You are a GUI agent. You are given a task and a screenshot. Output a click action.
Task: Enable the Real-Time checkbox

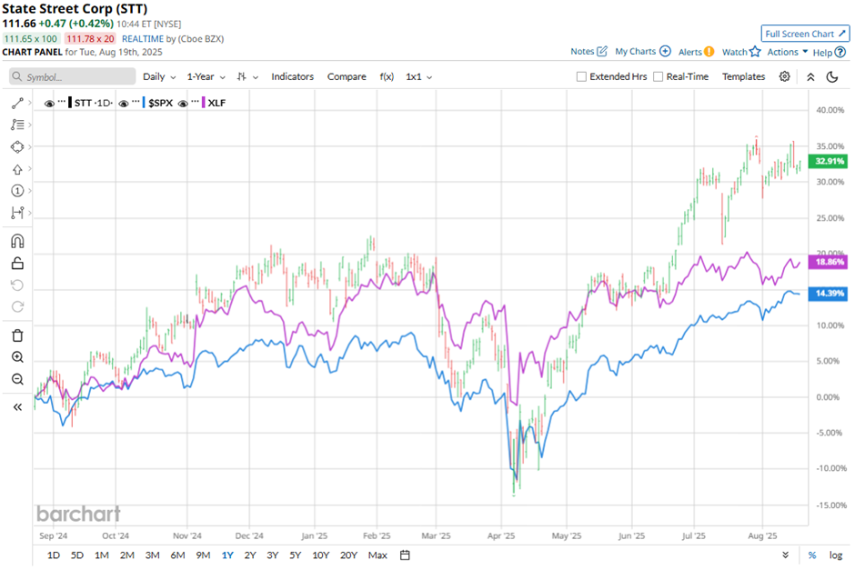coord(659,77)
